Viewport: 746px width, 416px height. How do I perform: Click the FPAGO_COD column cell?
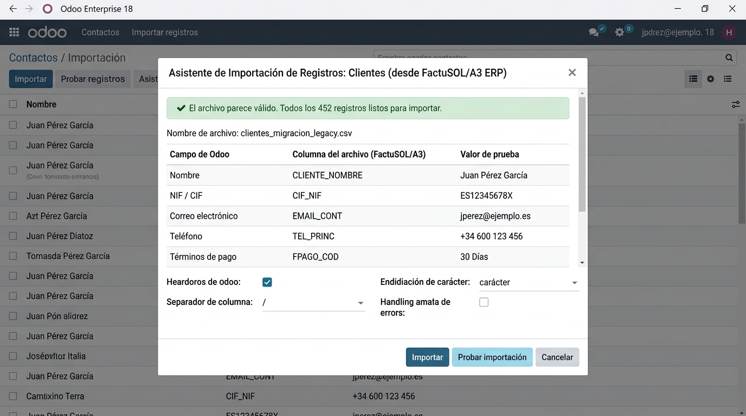[316, 257]
